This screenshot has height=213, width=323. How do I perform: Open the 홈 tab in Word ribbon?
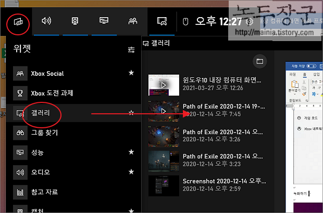pos(305,74)
